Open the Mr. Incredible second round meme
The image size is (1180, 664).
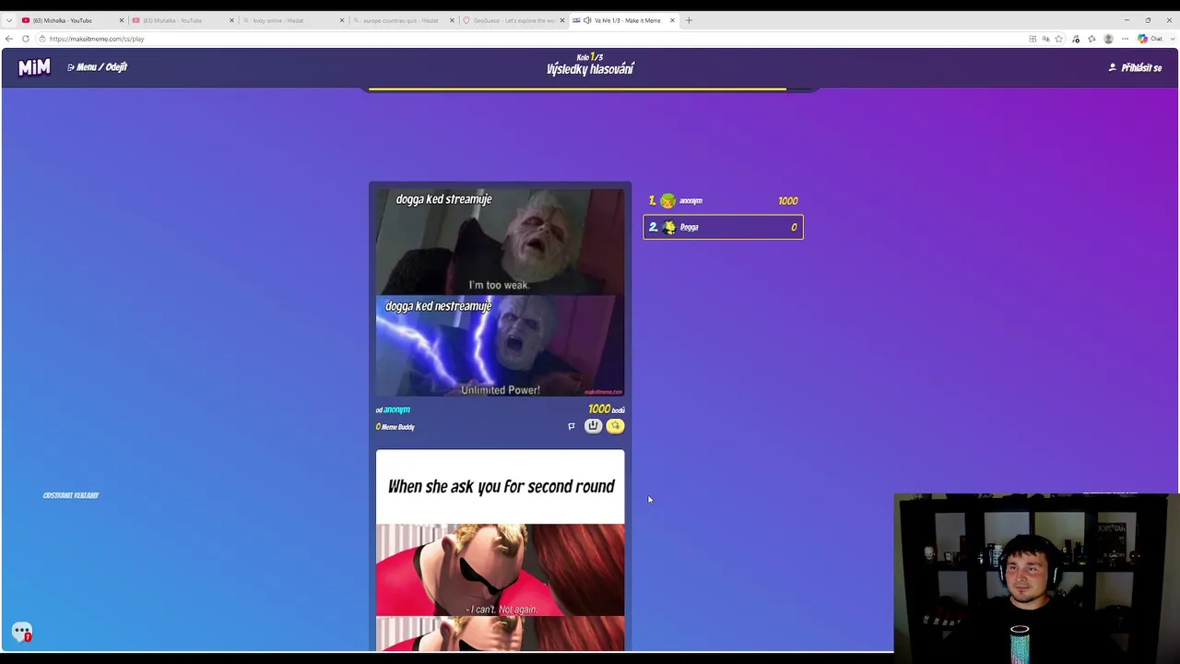pos(500,551)
